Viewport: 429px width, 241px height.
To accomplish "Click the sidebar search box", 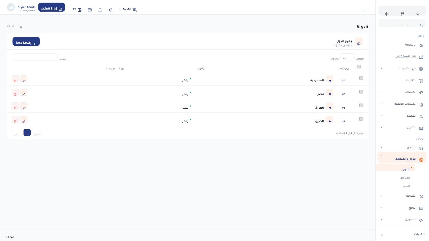I will click(x=402, y=23).
